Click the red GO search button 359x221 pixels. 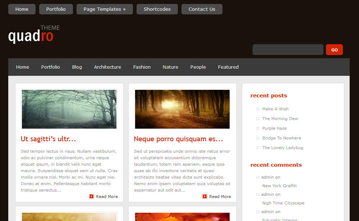(x=334, y=50)
